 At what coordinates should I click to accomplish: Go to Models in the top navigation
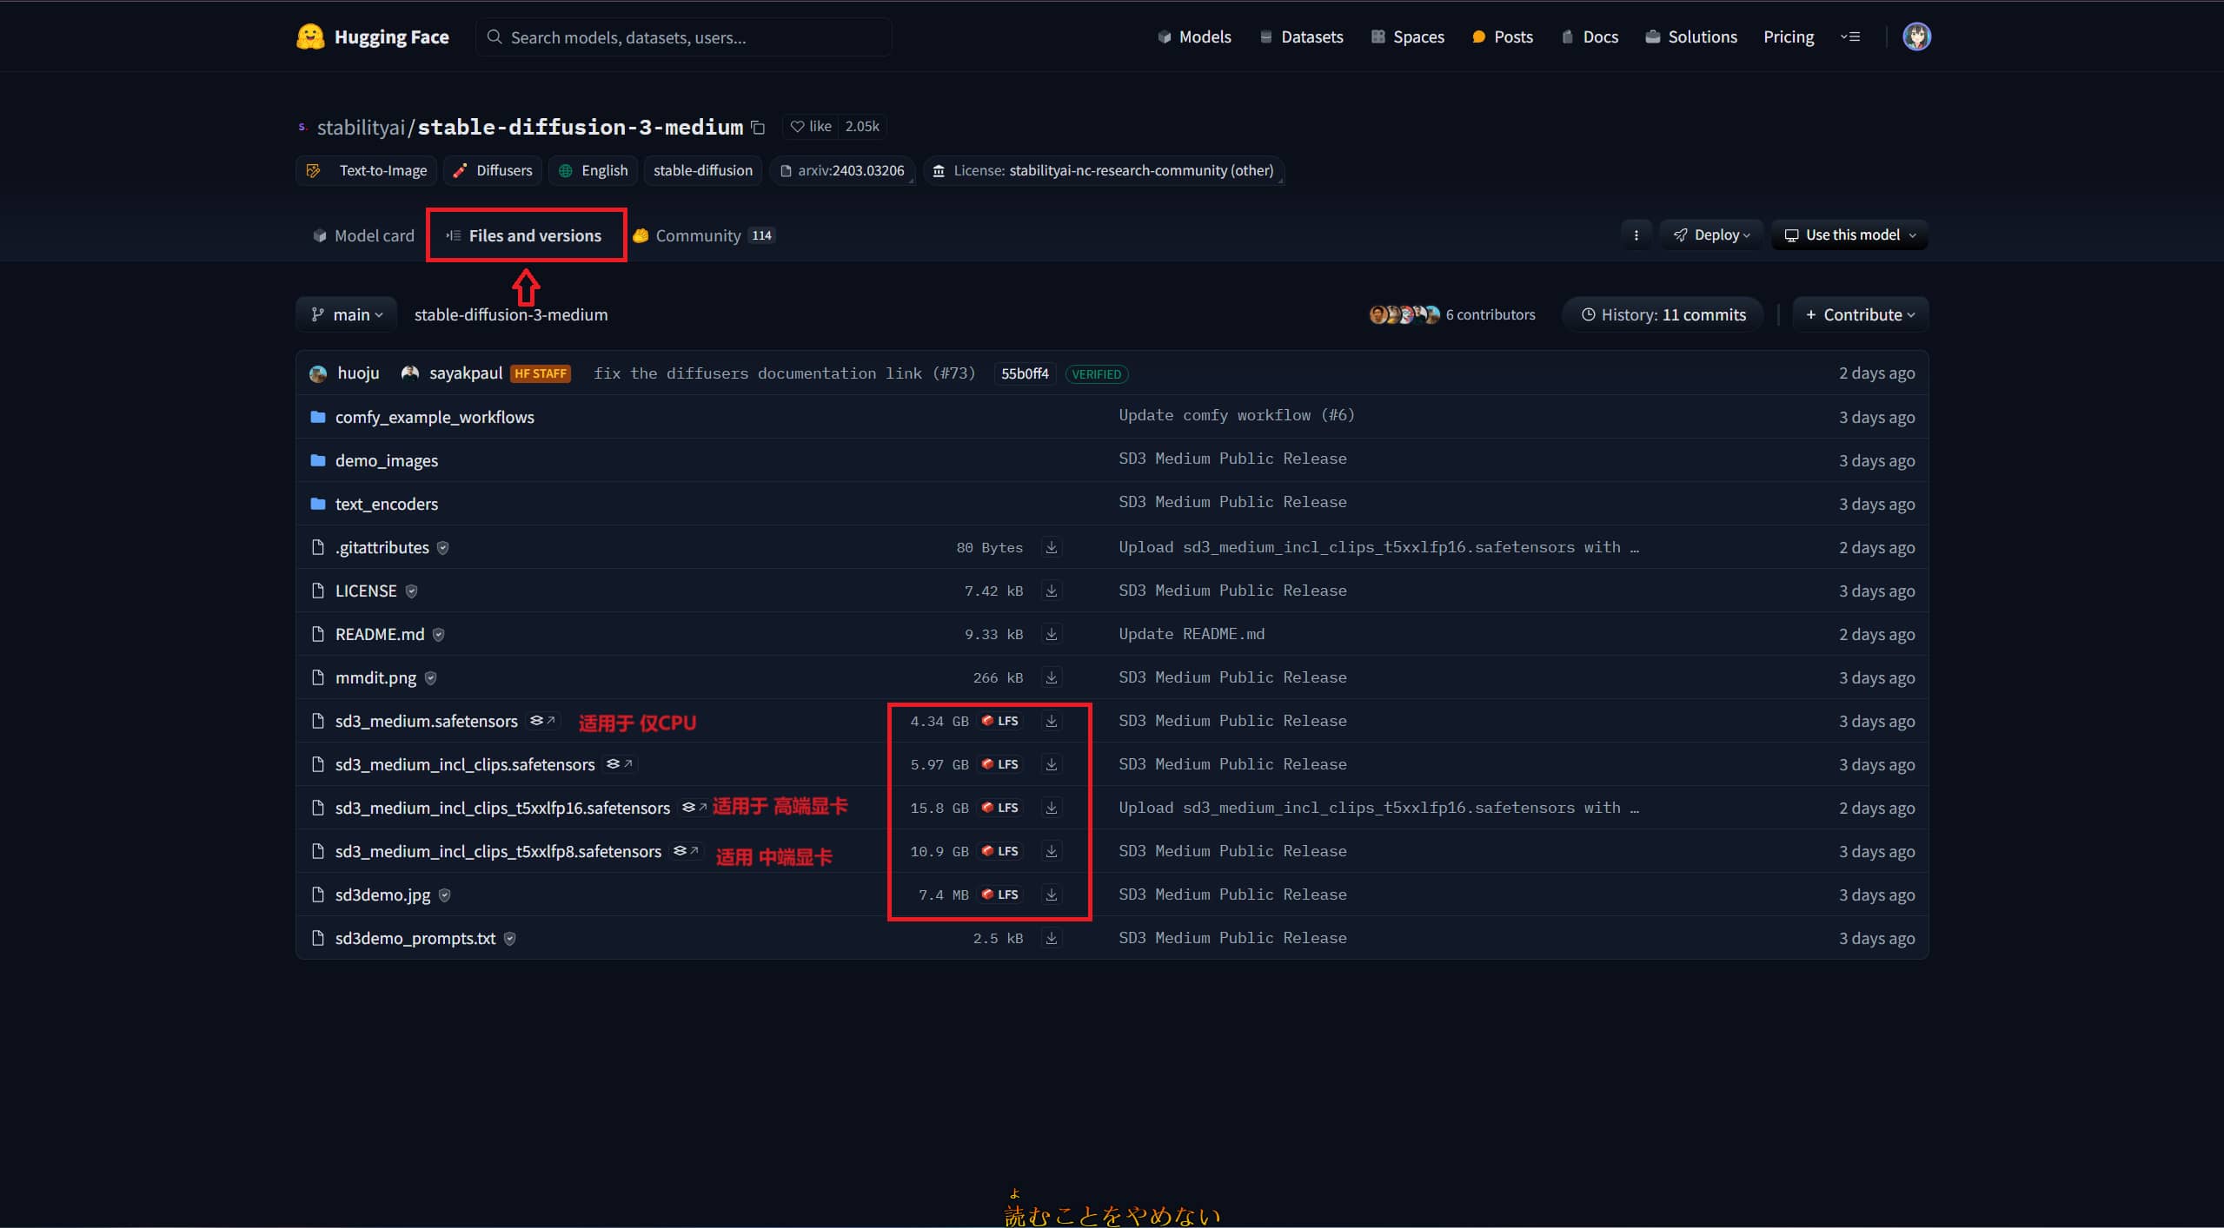click(x=1194, y=36)
